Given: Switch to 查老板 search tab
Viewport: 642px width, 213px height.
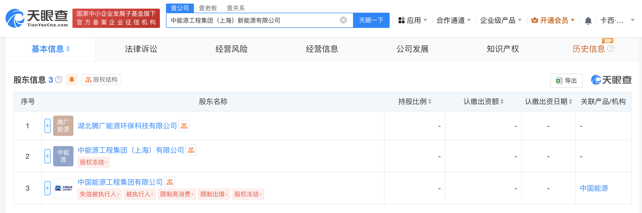Looking at the screenshot, I should 208,8.
